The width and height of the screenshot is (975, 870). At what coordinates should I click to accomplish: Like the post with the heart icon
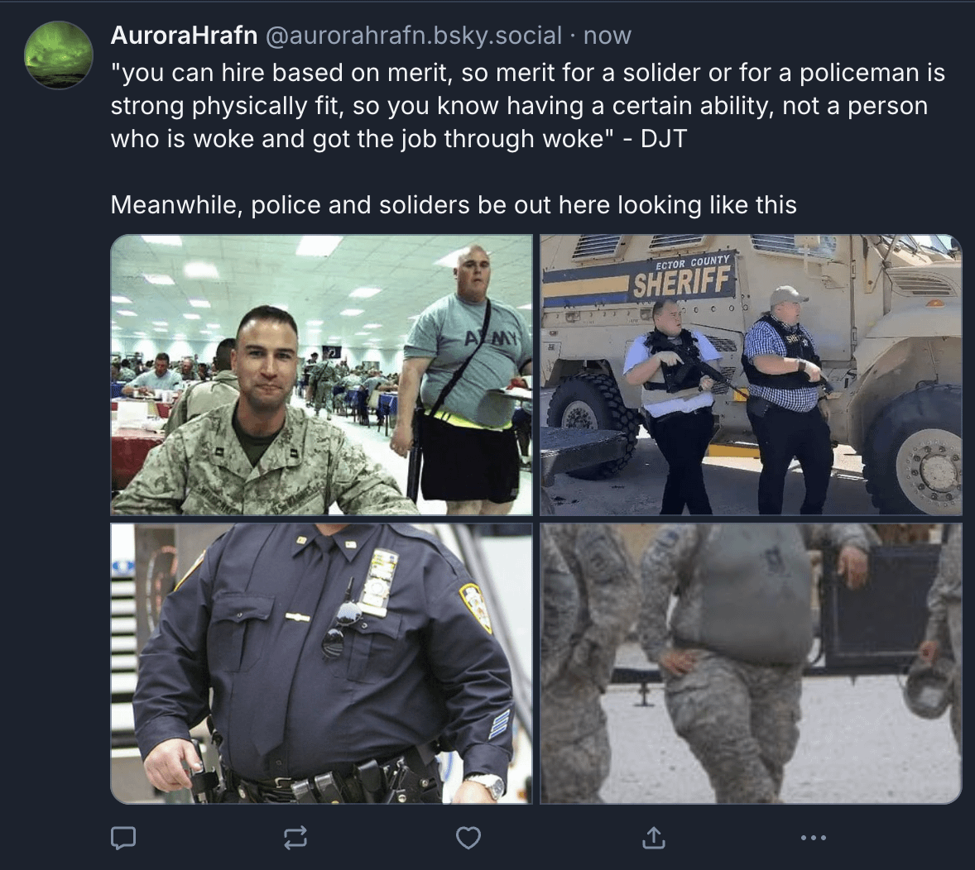468,838
